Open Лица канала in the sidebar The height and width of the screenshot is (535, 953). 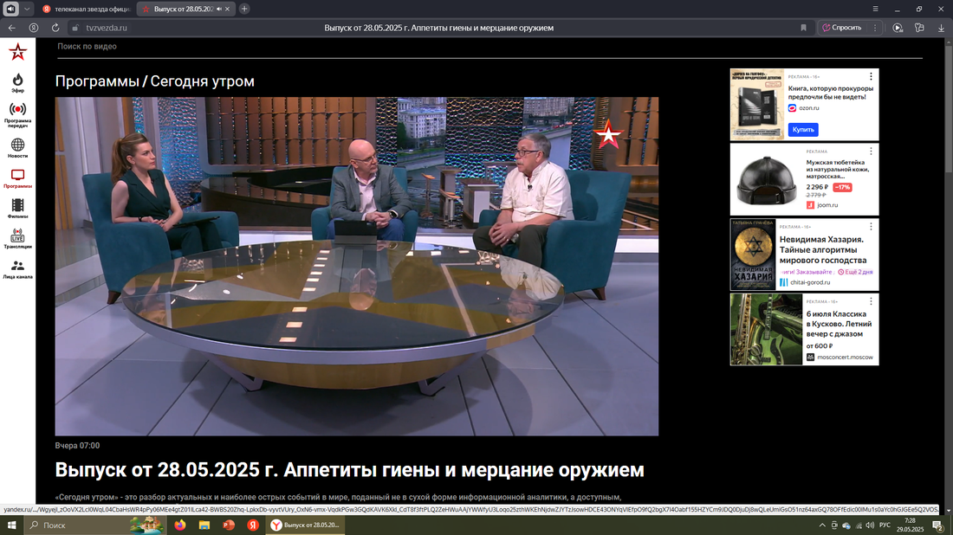(x=17, y=269)
